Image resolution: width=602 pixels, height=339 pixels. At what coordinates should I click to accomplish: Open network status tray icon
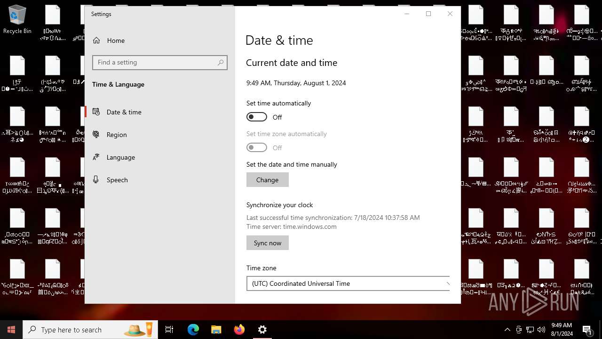530,330
